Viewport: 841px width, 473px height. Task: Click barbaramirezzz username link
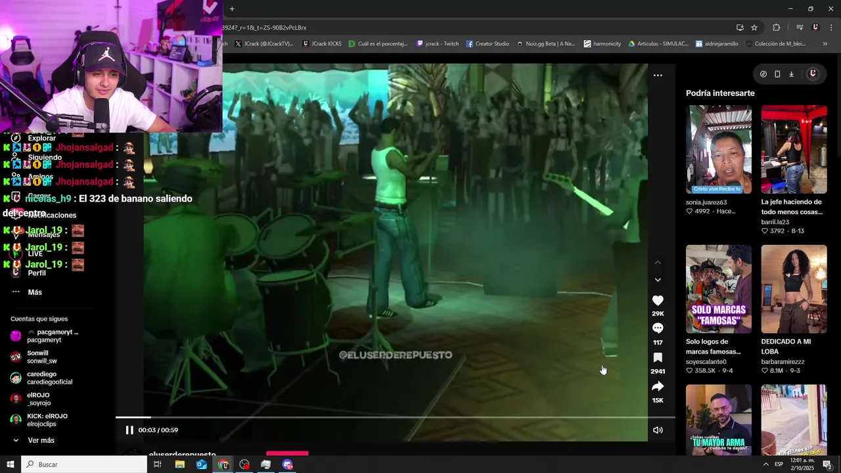click(x=783, y=362)
